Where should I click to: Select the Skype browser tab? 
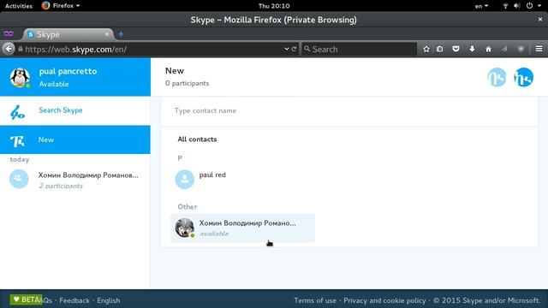click(68, 34)
